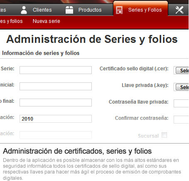Toggle the Sucursal checkbox
Image resolution: width=189 pixels, height=181 pixels.
164,135
